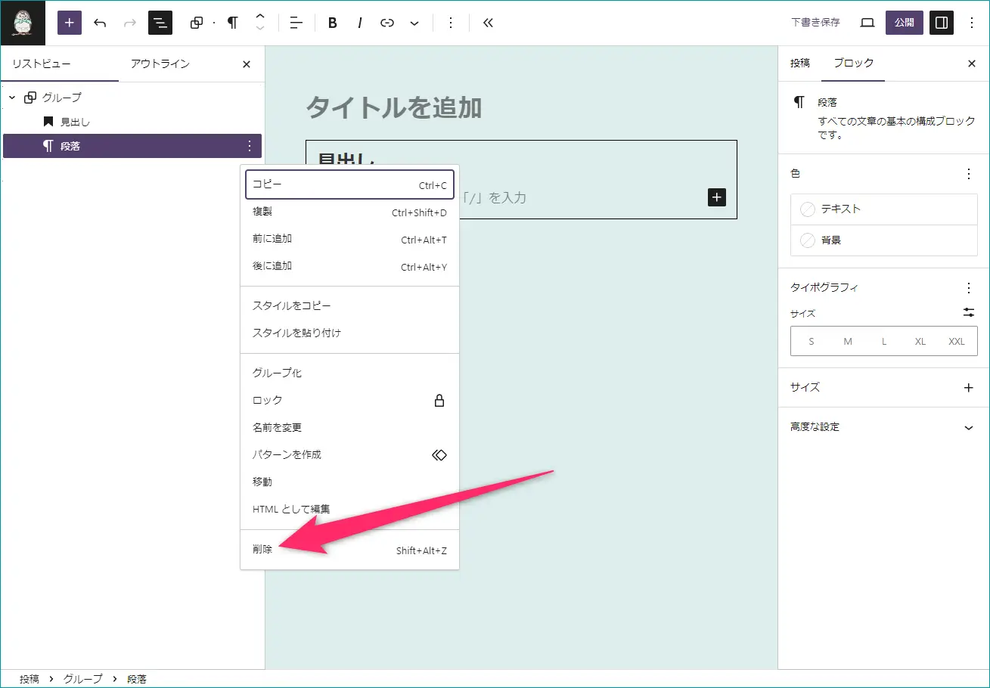Toggle the list view document overview button

160,23
